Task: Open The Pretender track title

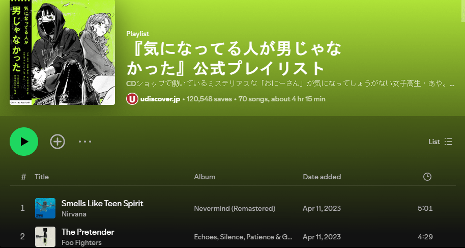Action: [x=88, y=232]
